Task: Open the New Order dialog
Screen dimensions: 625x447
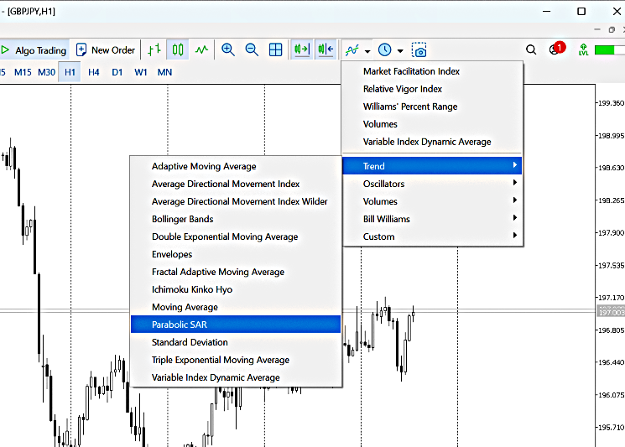Action: (106, 50)
